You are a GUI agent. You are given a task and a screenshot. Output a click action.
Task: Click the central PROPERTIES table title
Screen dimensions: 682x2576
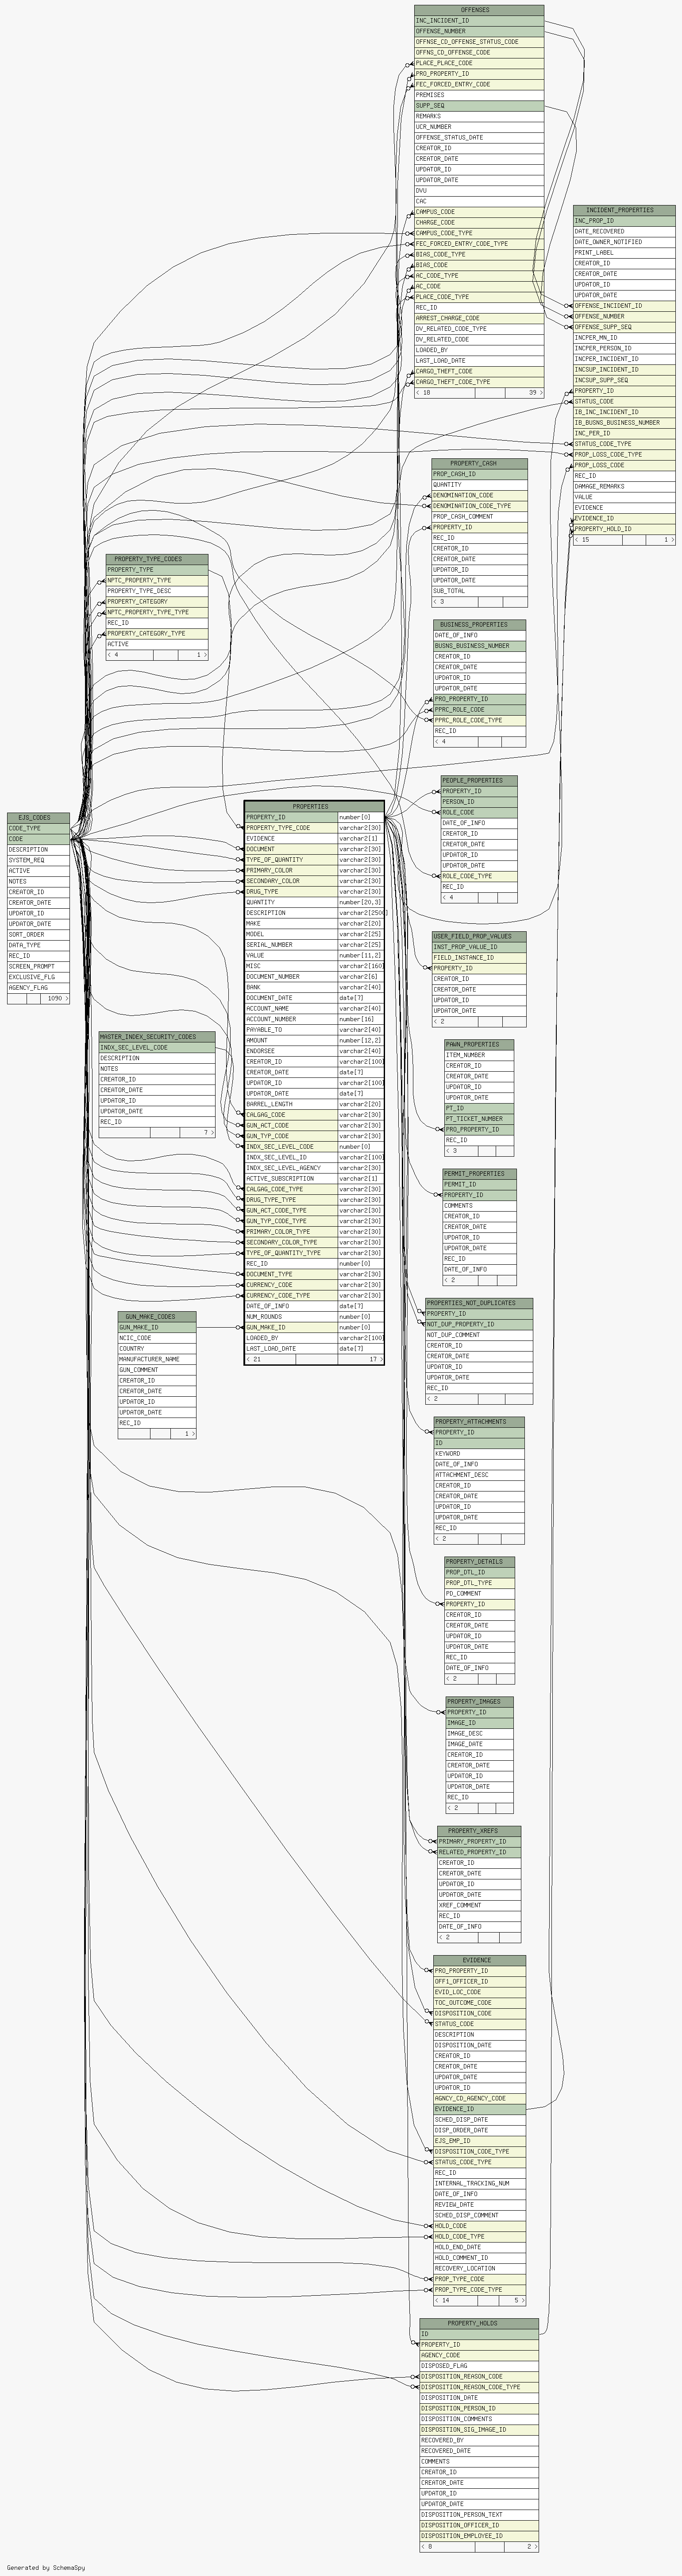(x=314, y=806)
